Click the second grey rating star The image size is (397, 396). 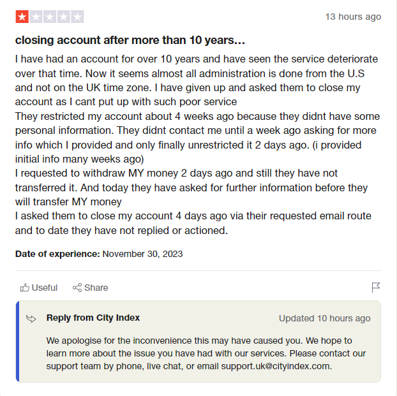[36, 17]
